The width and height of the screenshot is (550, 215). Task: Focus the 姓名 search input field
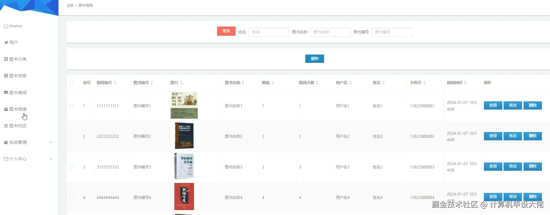coord(269,32)
